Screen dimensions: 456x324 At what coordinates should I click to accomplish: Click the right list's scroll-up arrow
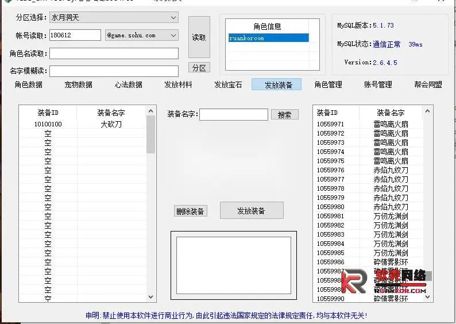427,111
